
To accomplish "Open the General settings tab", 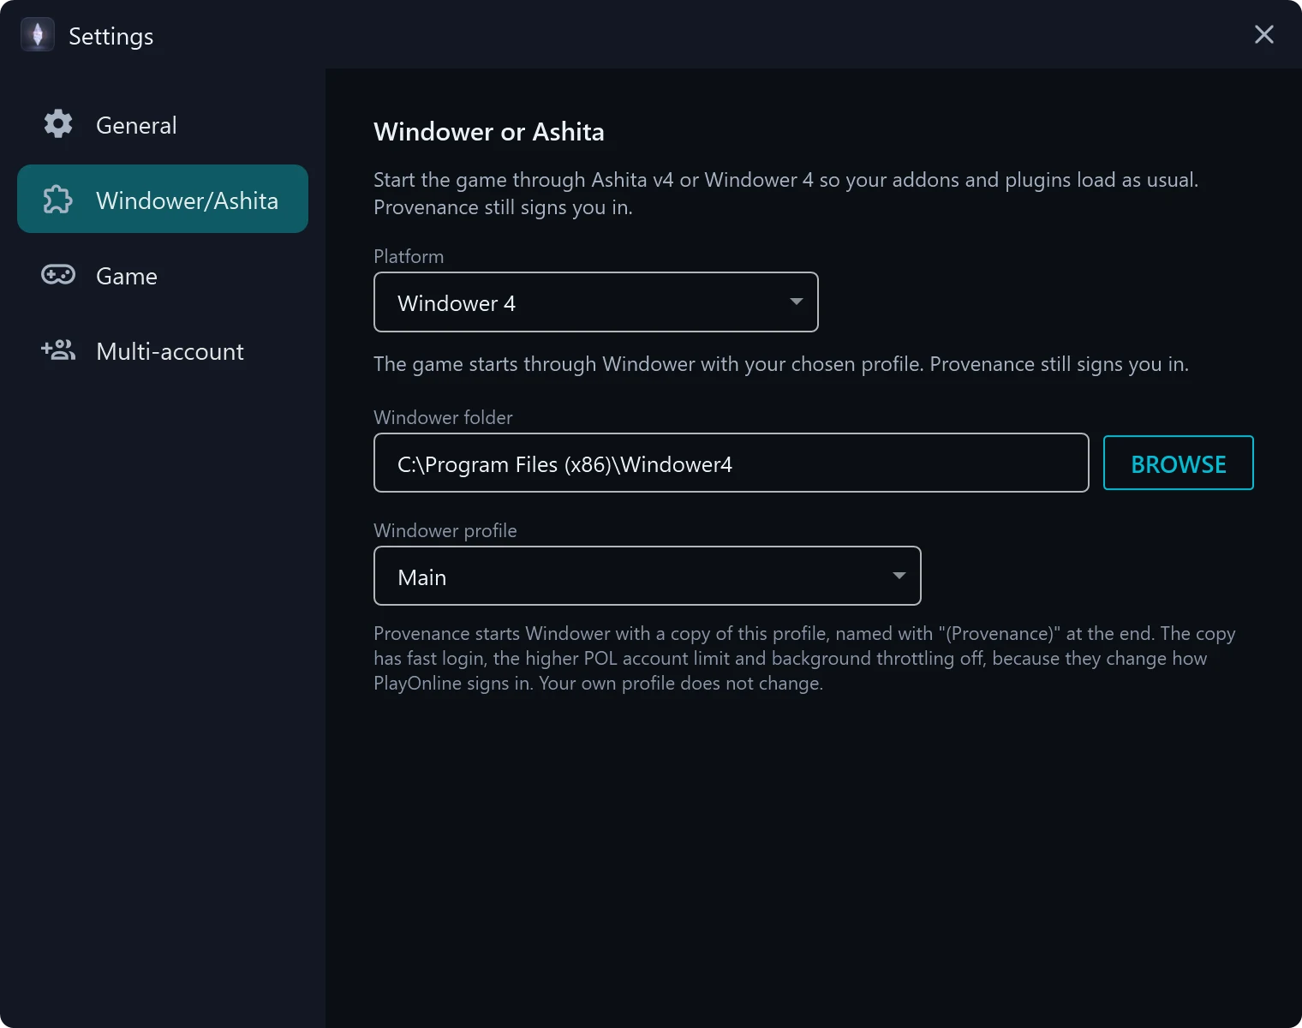I will pyautogui.click(x=163, y=124).
